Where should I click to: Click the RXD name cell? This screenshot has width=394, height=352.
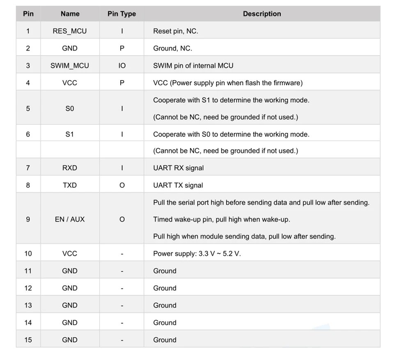pos(70,168)
